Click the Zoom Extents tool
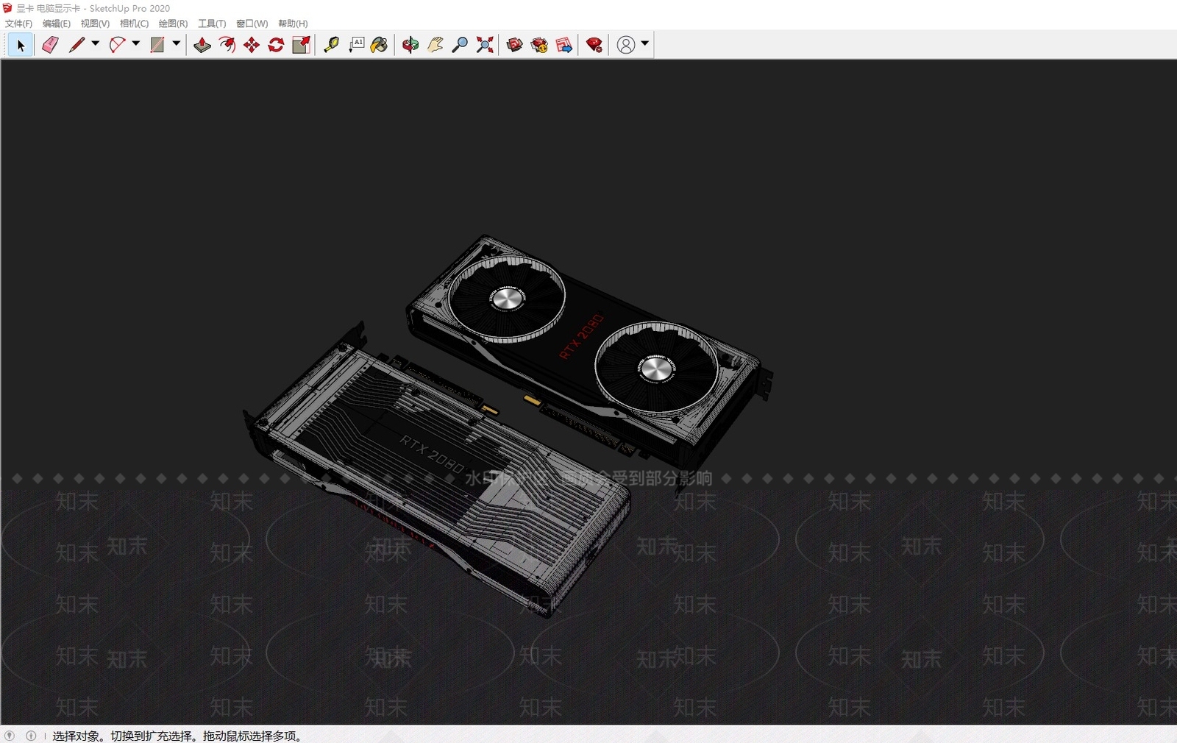Screen dimensions: 1177x743 [x=485, y=45]
